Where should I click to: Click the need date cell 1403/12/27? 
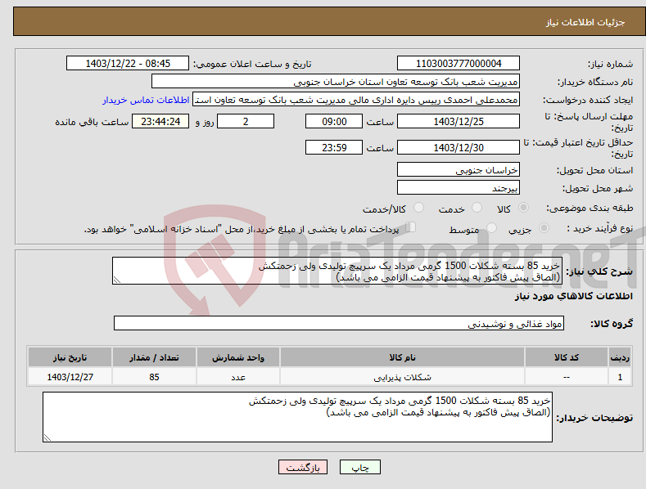point(70,377)
